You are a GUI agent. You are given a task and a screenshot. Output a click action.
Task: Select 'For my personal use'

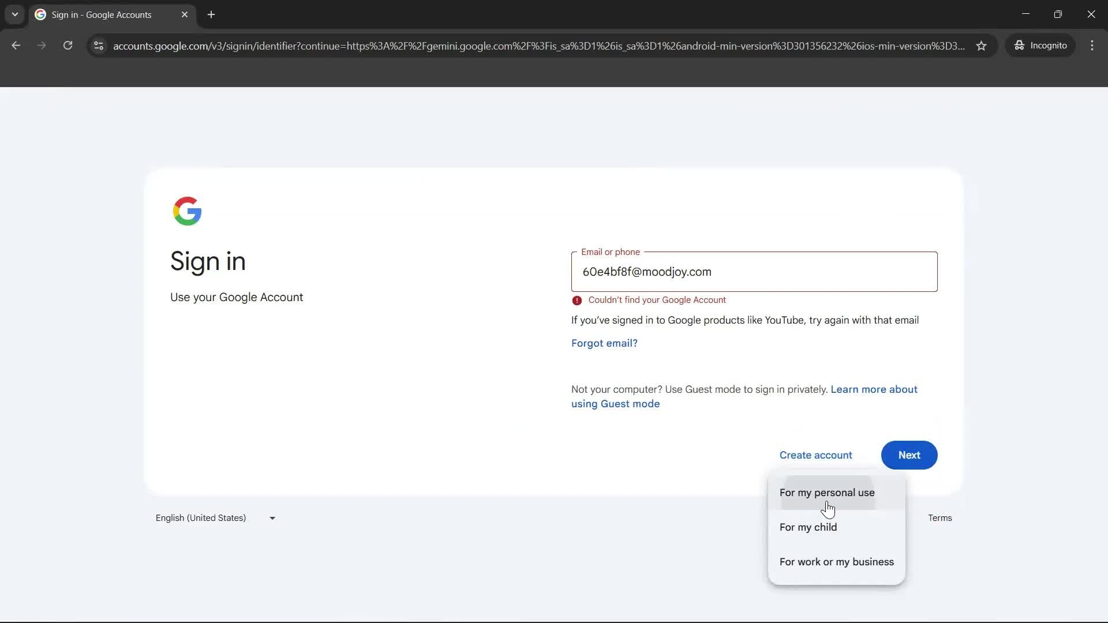(827, 493)
